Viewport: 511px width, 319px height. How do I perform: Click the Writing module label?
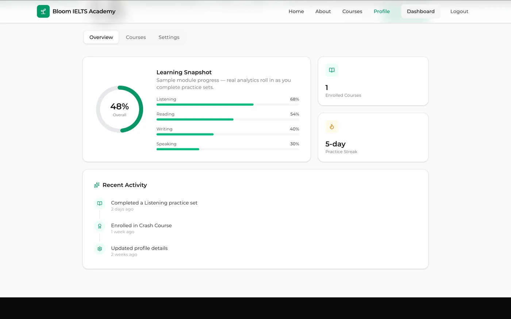(x=165, y=129)
